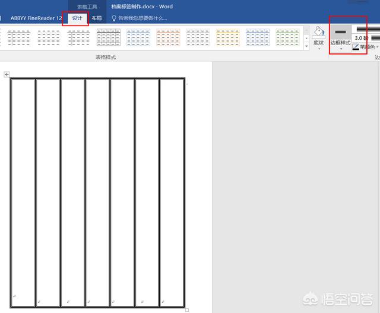Open the line style dropdown above line weight

(365, 29)
